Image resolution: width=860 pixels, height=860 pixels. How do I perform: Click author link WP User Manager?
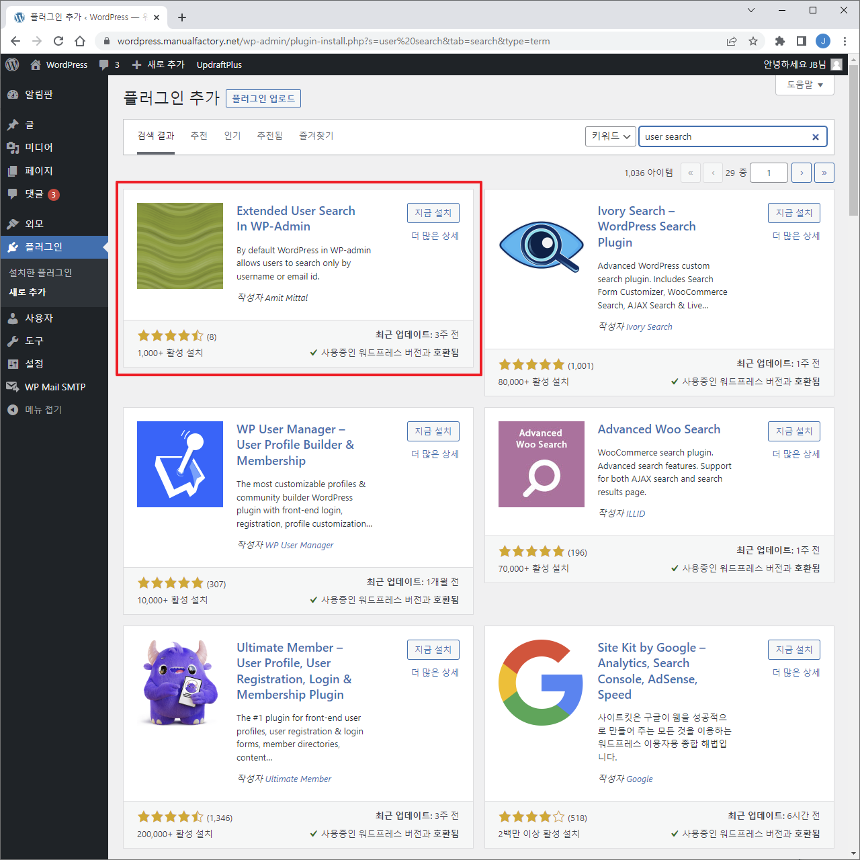(x=299, y=545)
